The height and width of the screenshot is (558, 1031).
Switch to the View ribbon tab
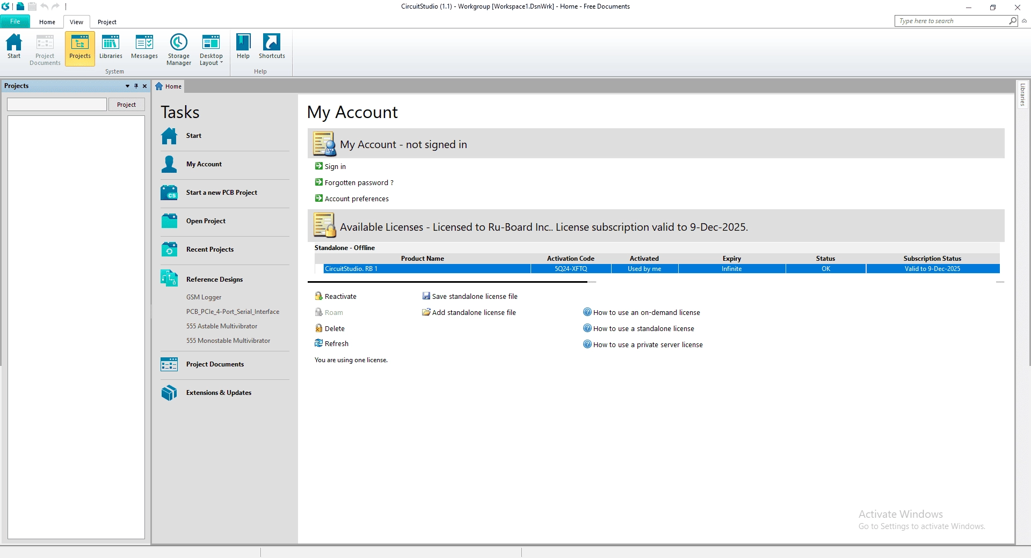[x=76, y=22]
